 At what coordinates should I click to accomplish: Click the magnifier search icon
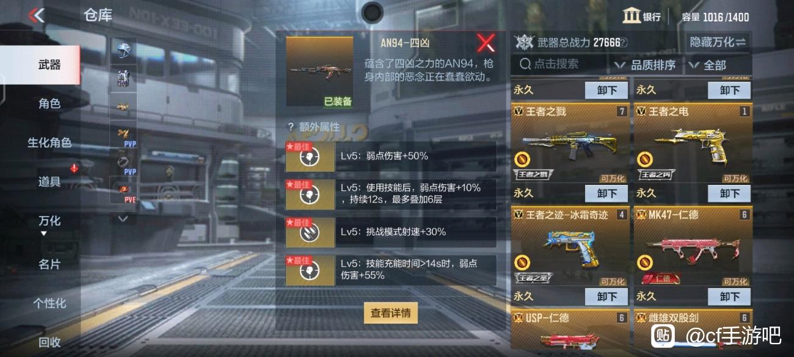click(525, 63)
